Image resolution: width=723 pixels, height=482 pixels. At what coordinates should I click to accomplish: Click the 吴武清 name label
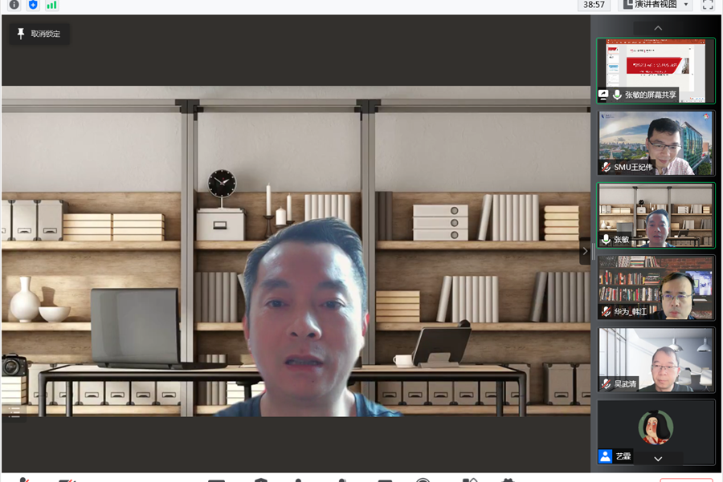click(x=625, y=384)
